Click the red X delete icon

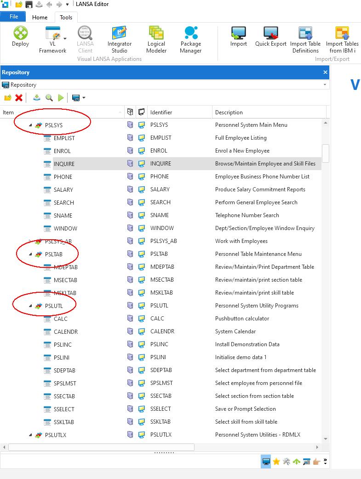(19, 98)
